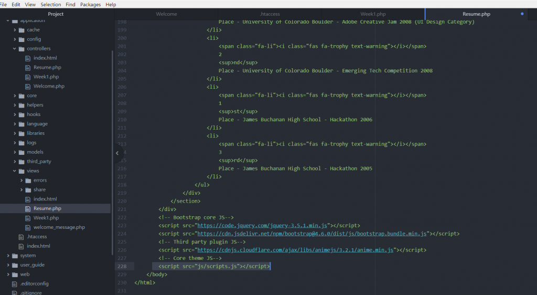The height and width of the screenshot is (295, 537).
Task: Open the Selection menu
Action: [51, 4]
